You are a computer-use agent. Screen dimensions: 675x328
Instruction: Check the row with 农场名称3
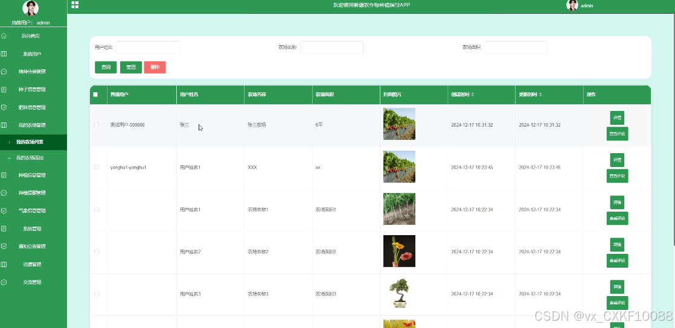[97, 294]
